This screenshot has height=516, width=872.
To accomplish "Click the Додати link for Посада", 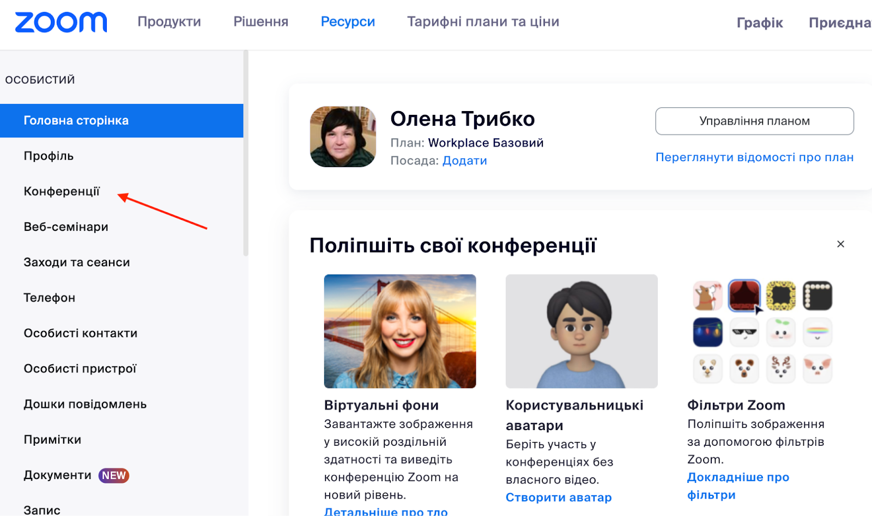I will 464,161.
